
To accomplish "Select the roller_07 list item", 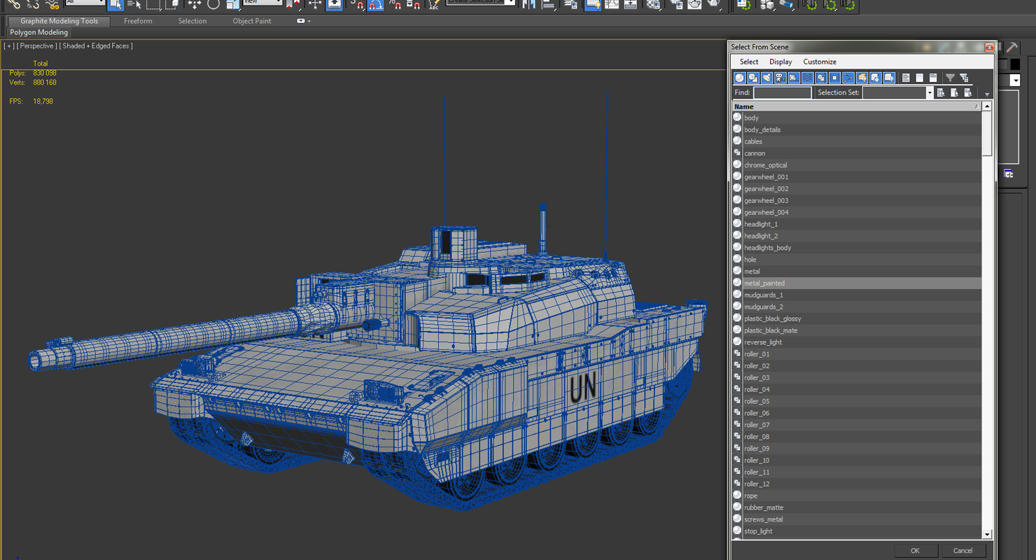I will click(856, 425).
